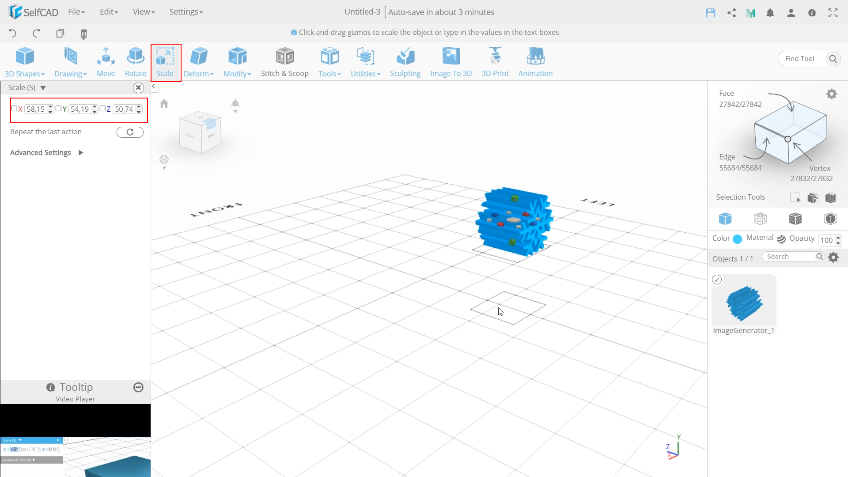Click the Edit menu
This screenshot has height=477, width=848.
coord(108,11)
